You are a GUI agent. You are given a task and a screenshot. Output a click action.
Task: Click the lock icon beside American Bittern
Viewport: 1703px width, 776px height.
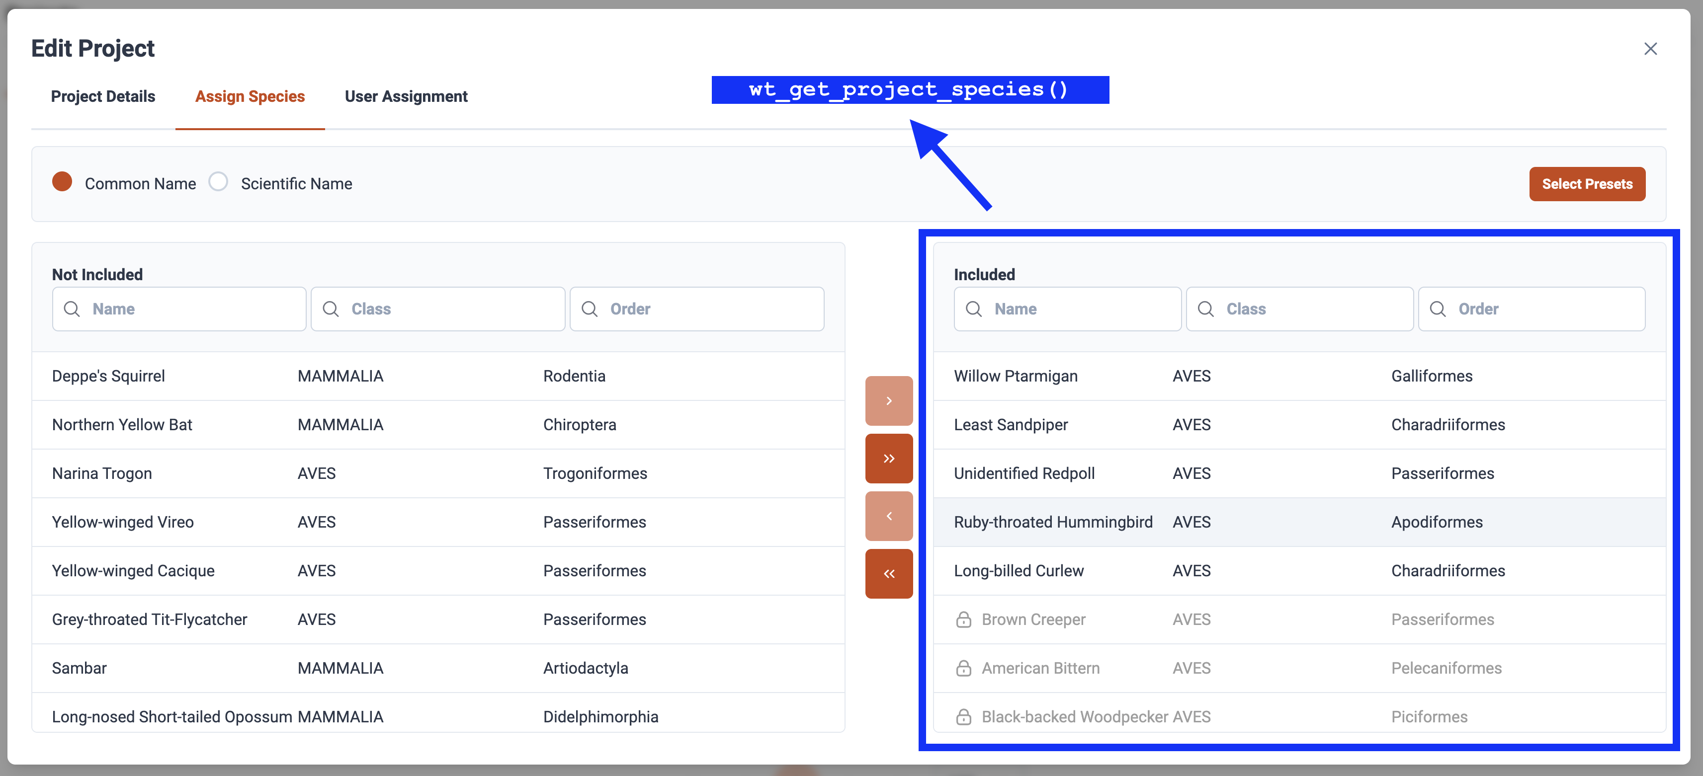click(x=963, y=668)
